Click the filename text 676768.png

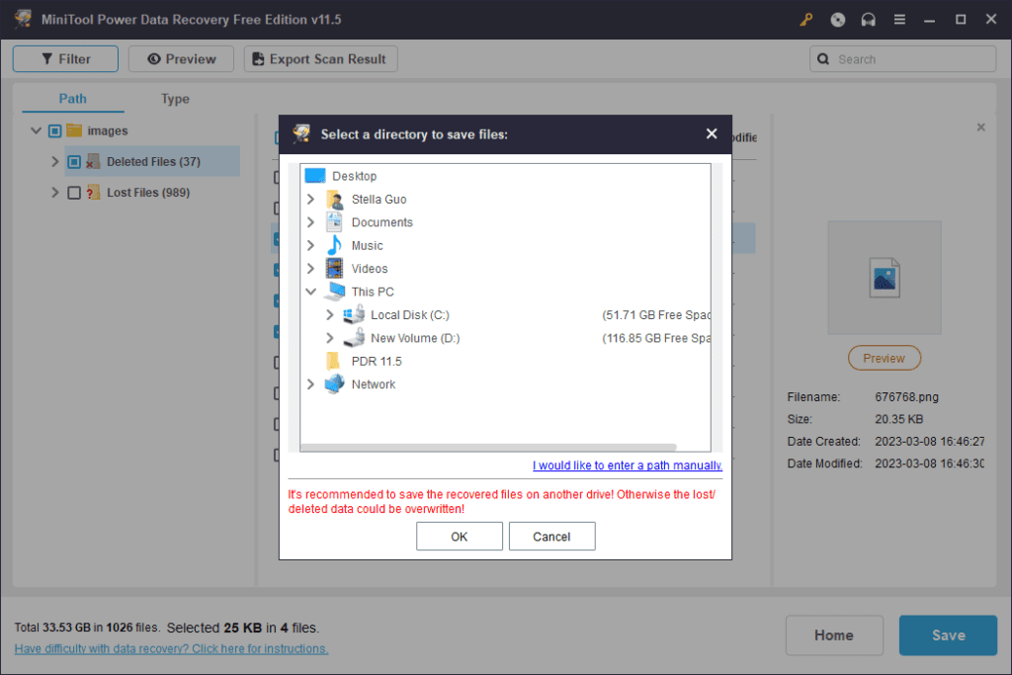point(907,397)
